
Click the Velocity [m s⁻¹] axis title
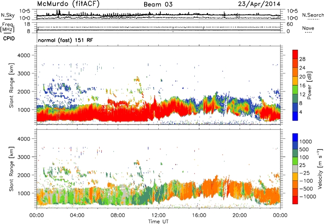point(320,169)
